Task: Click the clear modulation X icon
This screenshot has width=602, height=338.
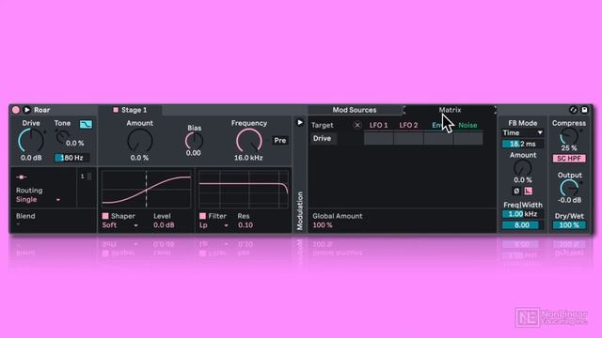Action: pyautogui.click(x=357, y=125)
